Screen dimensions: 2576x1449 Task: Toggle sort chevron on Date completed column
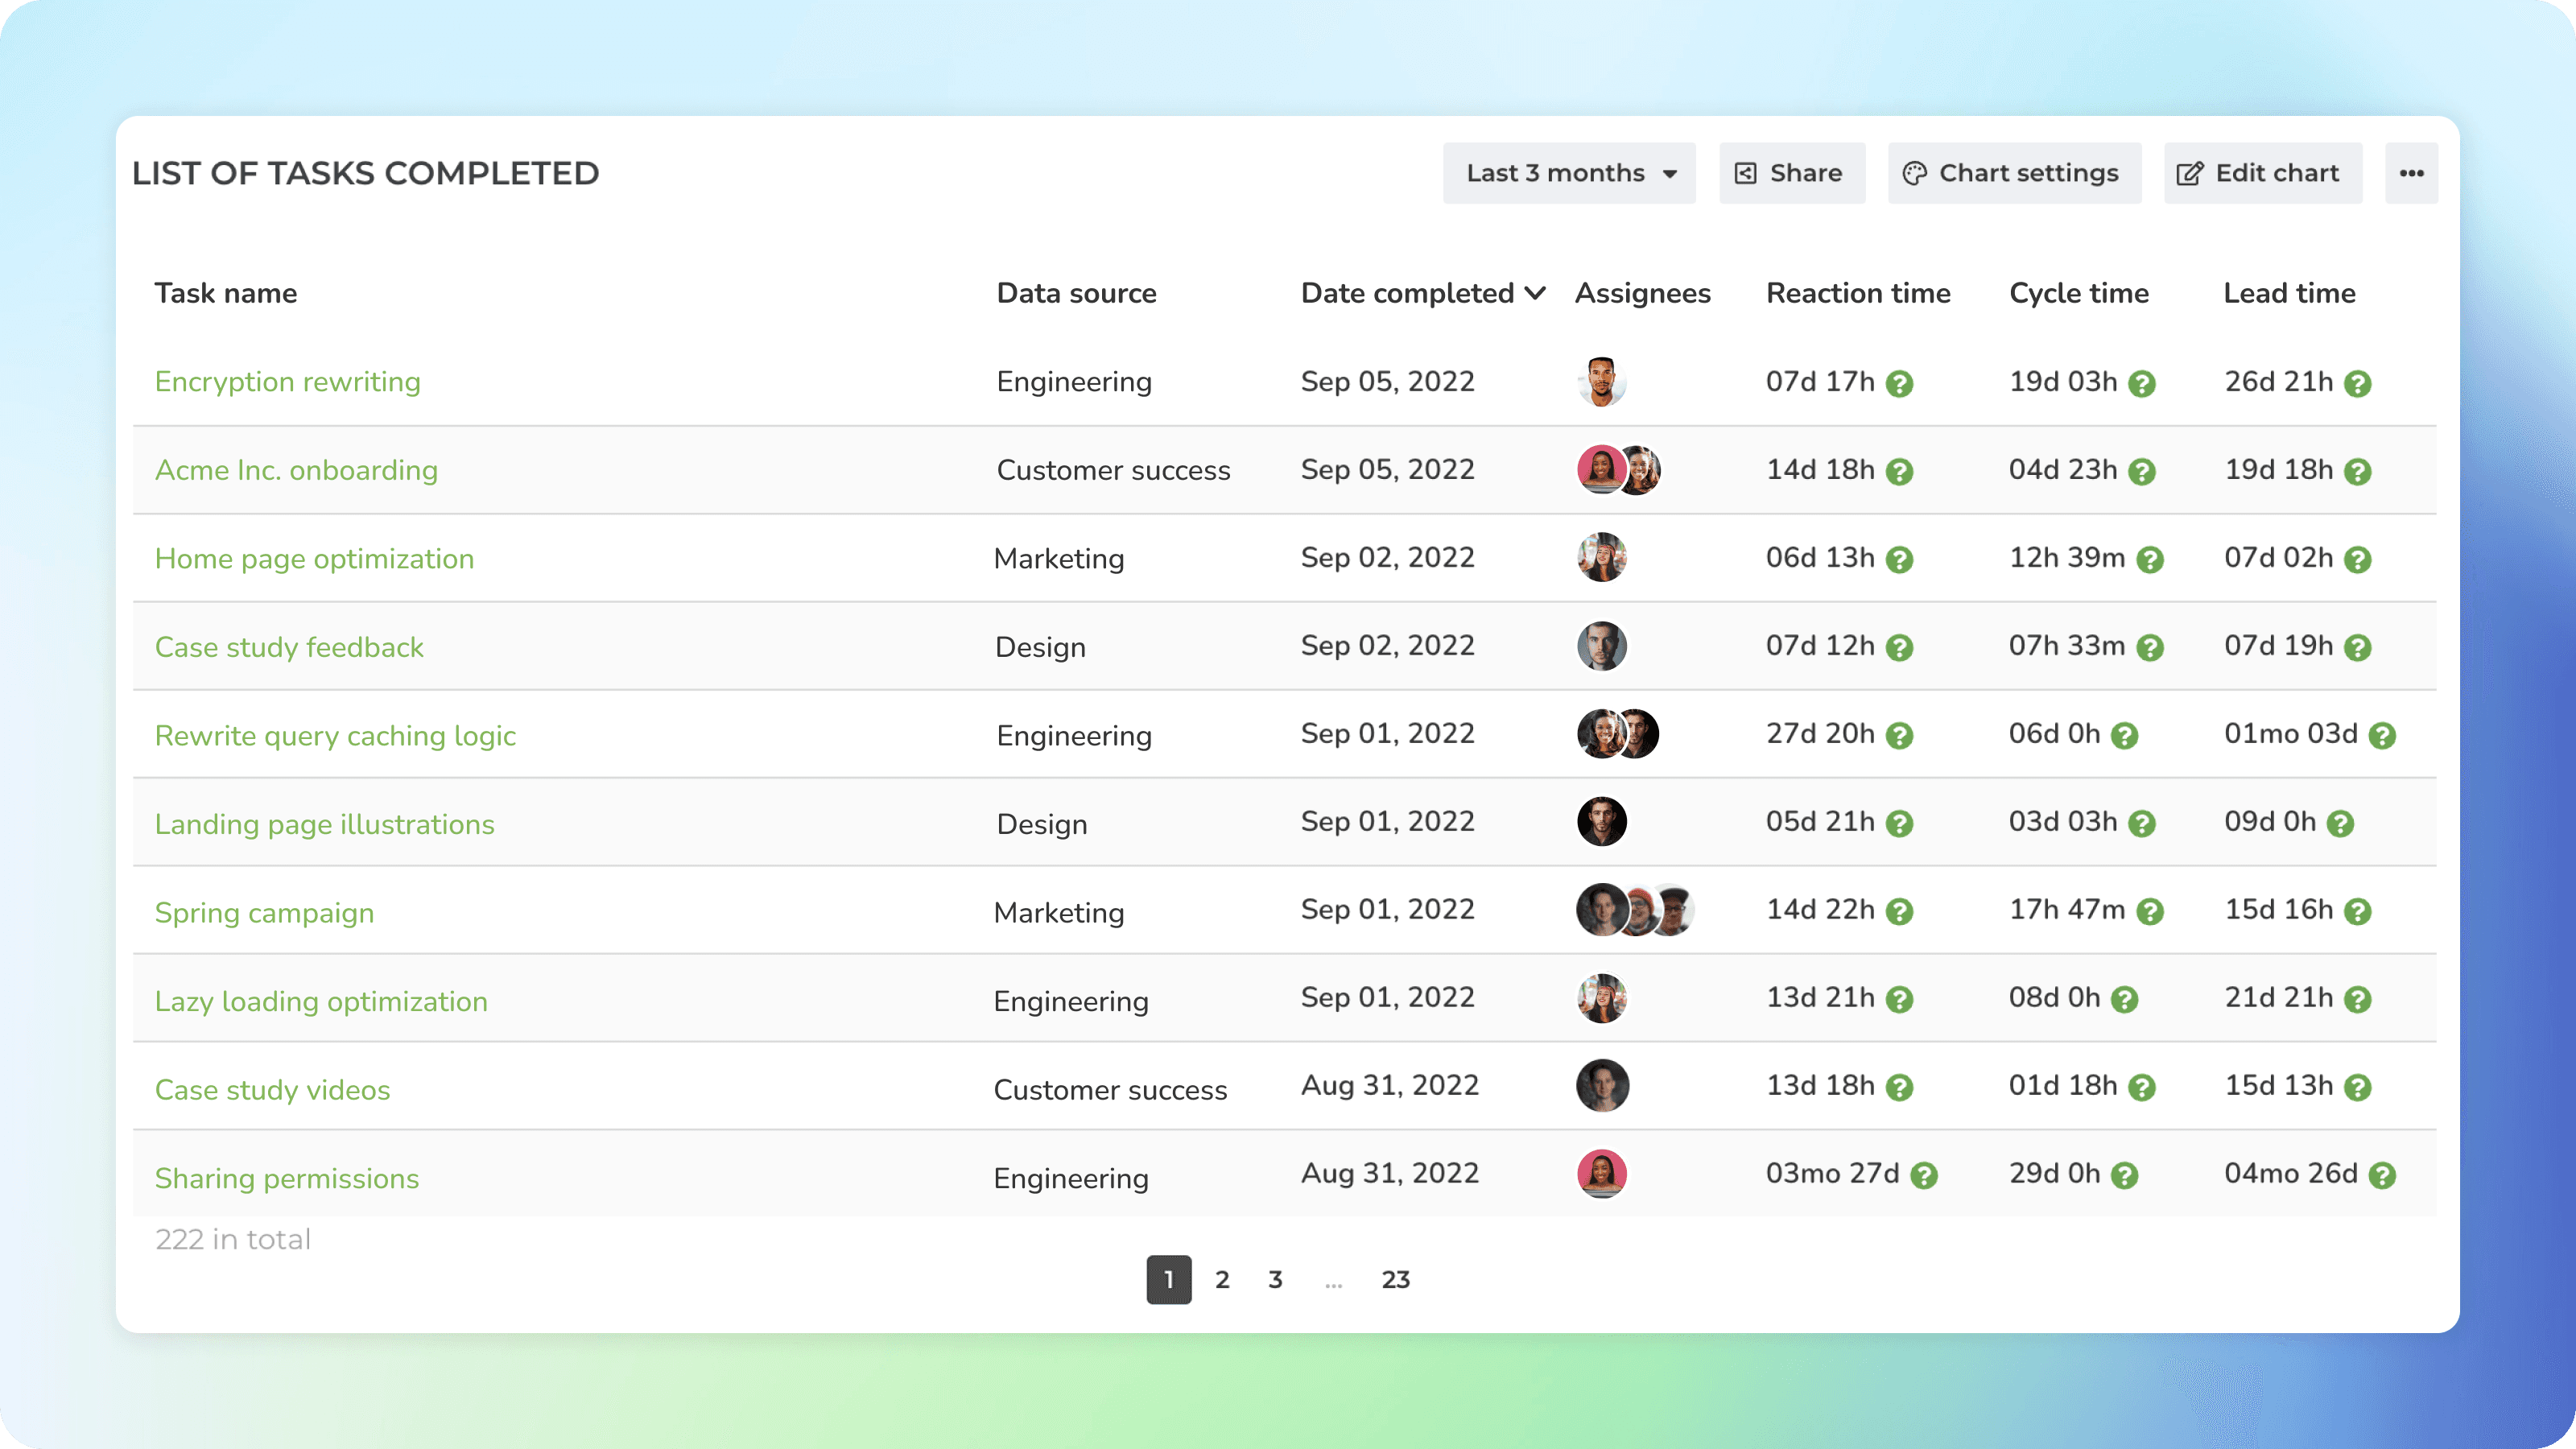click(1535, 293)
